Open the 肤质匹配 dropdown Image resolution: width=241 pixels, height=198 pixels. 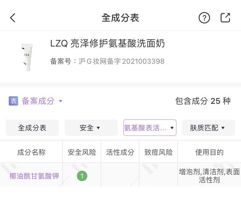(x=208, y=128)
